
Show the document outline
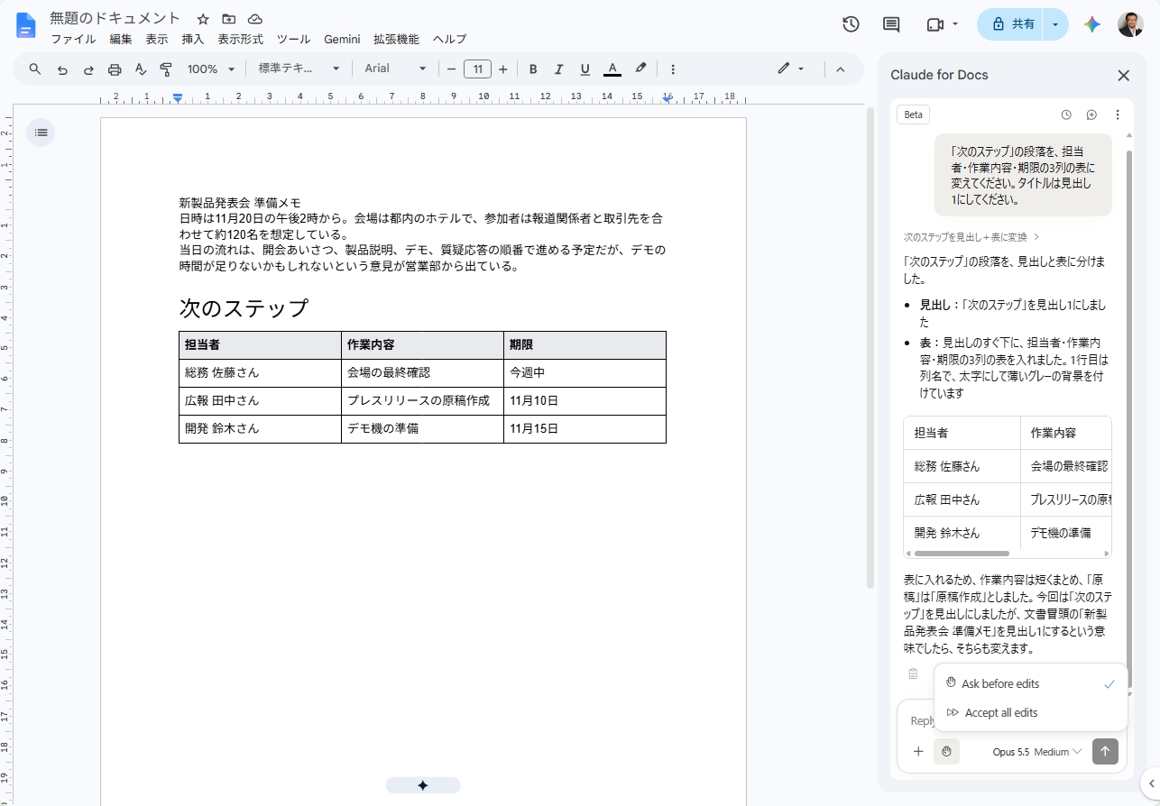41,133
